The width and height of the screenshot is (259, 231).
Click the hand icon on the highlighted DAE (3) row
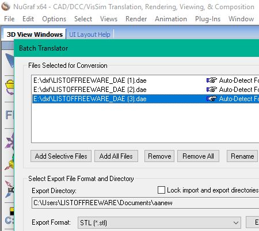pyautogui.click(x=211, y=99)
